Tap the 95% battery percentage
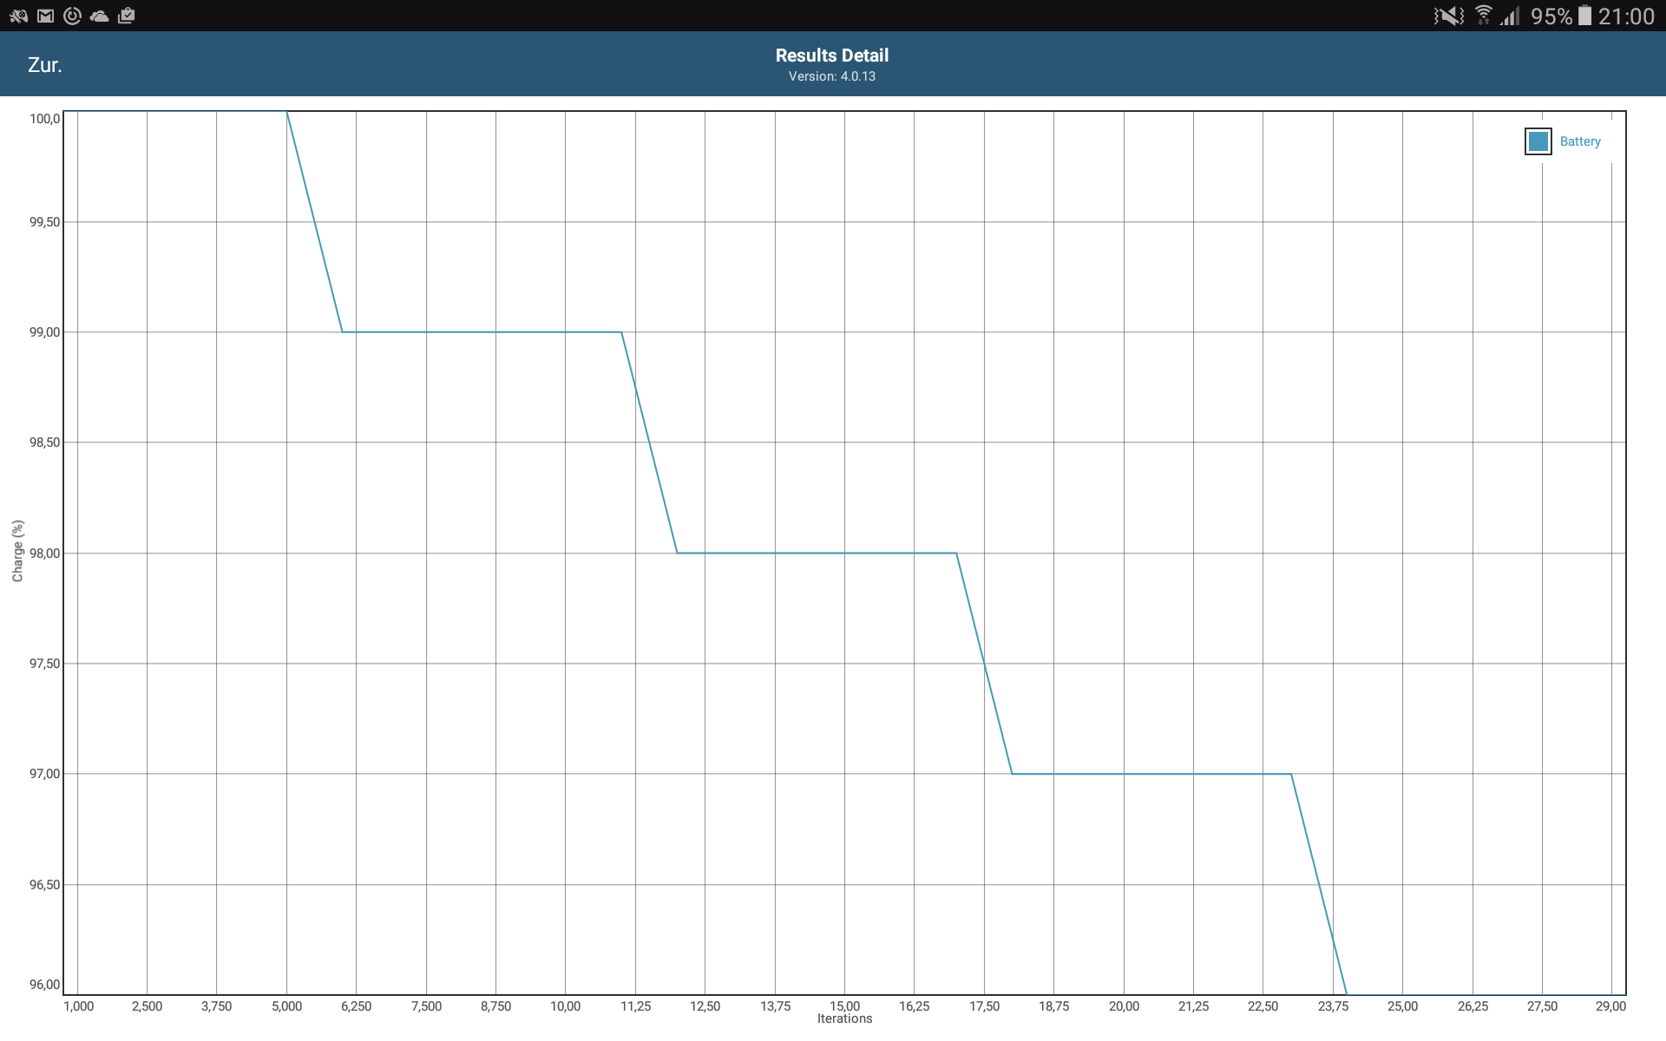1666x1041 pixels. pyautogui.click(x=1551, y=16)
